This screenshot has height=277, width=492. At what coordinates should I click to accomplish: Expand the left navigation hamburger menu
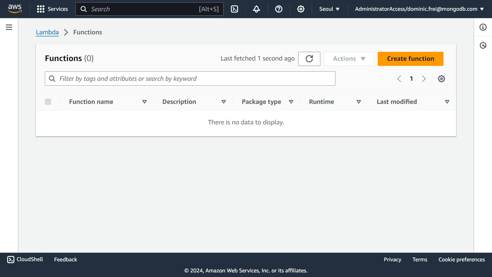tap(9, 27)
